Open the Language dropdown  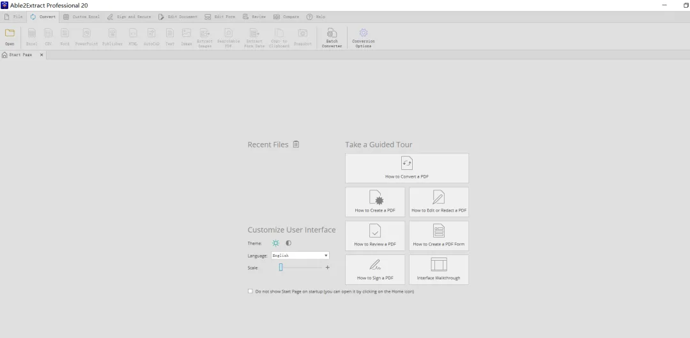[300, 256]
